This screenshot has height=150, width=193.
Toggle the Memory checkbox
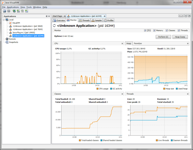click(x=154, y=31)
